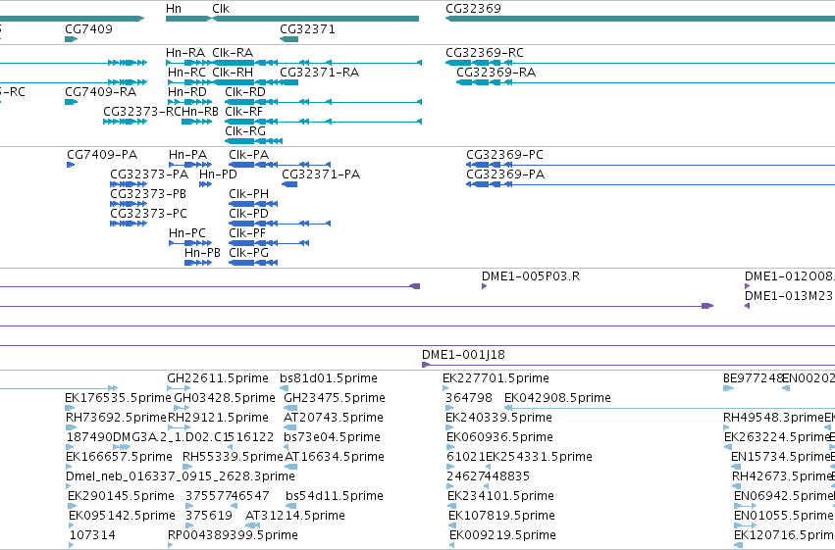Open EST AT20743.5prime

coord(333,418)
